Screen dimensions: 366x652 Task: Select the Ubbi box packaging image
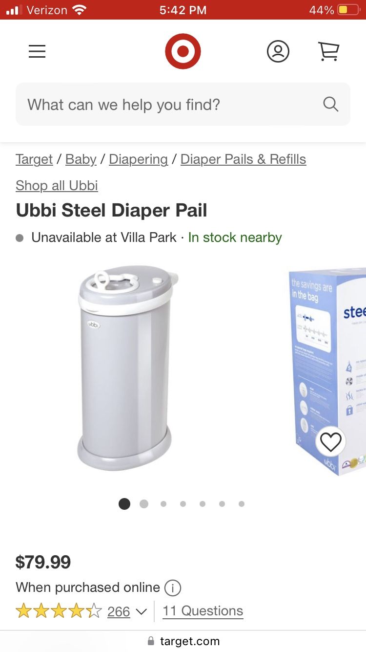(327, 371)
